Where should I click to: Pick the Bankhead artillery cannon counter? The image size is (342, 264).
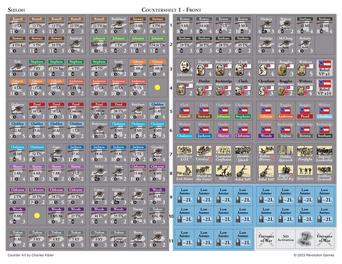click(119, 25)
